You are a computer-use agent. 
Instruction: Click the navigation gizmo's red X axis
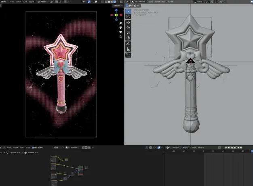tap(121, 15)
